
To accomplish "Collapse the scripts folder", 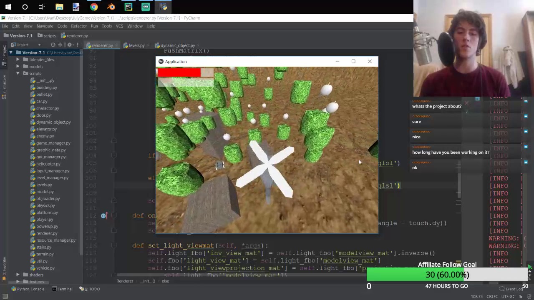I will (18, 73).
